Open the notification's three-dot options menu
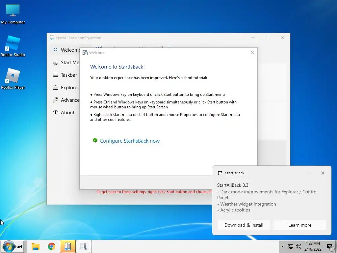 tap(309, 173)
